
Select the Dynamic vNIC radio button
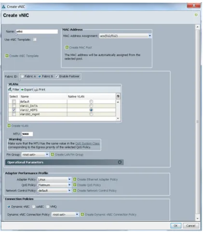[9, 206]
